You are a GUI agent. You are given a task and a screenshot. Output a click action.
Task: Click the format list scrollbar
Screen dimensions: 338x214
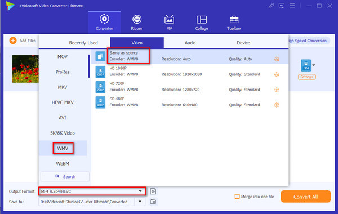pyautogui.click(x=89, y=66)
